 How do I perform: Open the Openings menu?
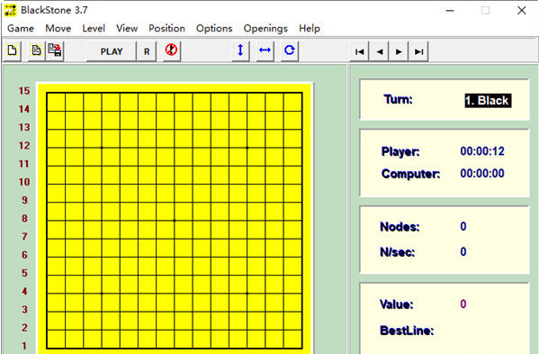pos(265,28)
